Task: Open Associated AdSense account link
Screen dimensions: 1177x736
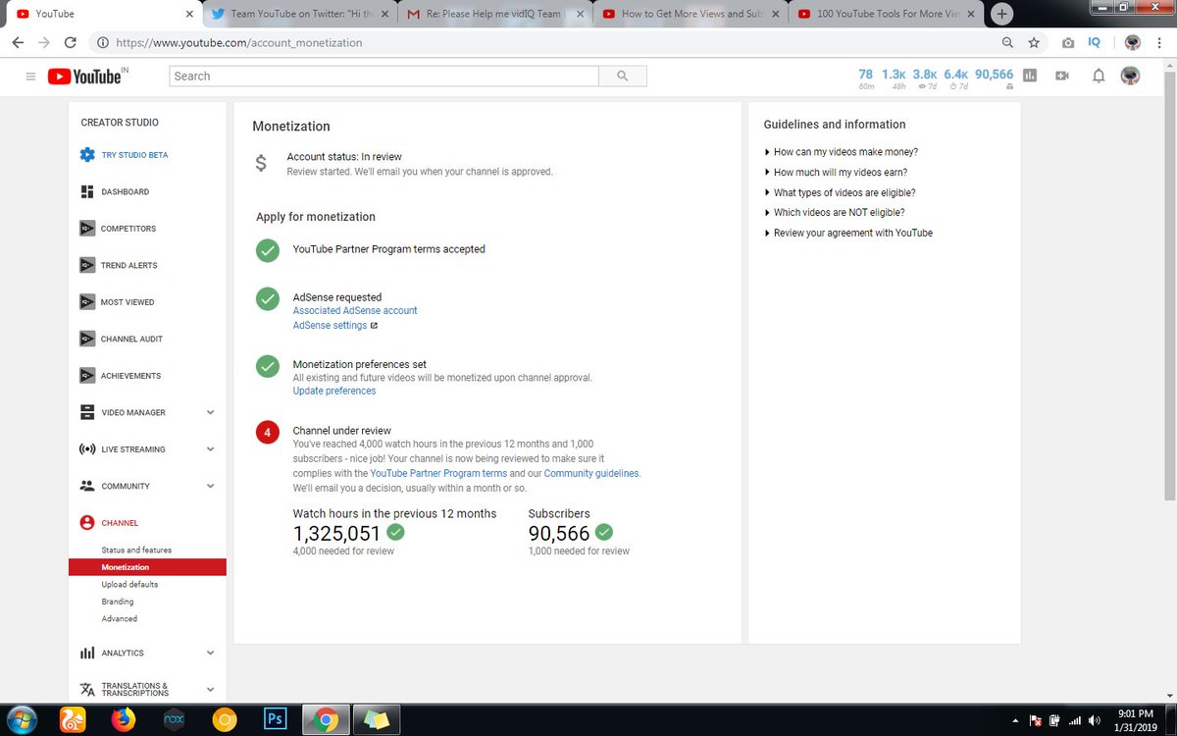Action: click(x=355, y=310)
